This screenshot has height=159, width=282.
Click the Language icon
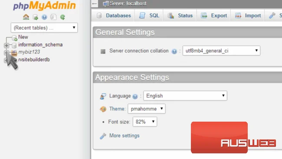click(103, 96)
